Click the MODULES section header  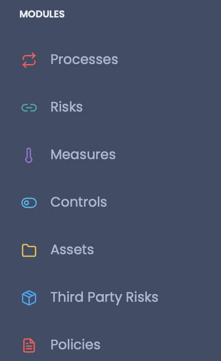click(x=42, y=14)
